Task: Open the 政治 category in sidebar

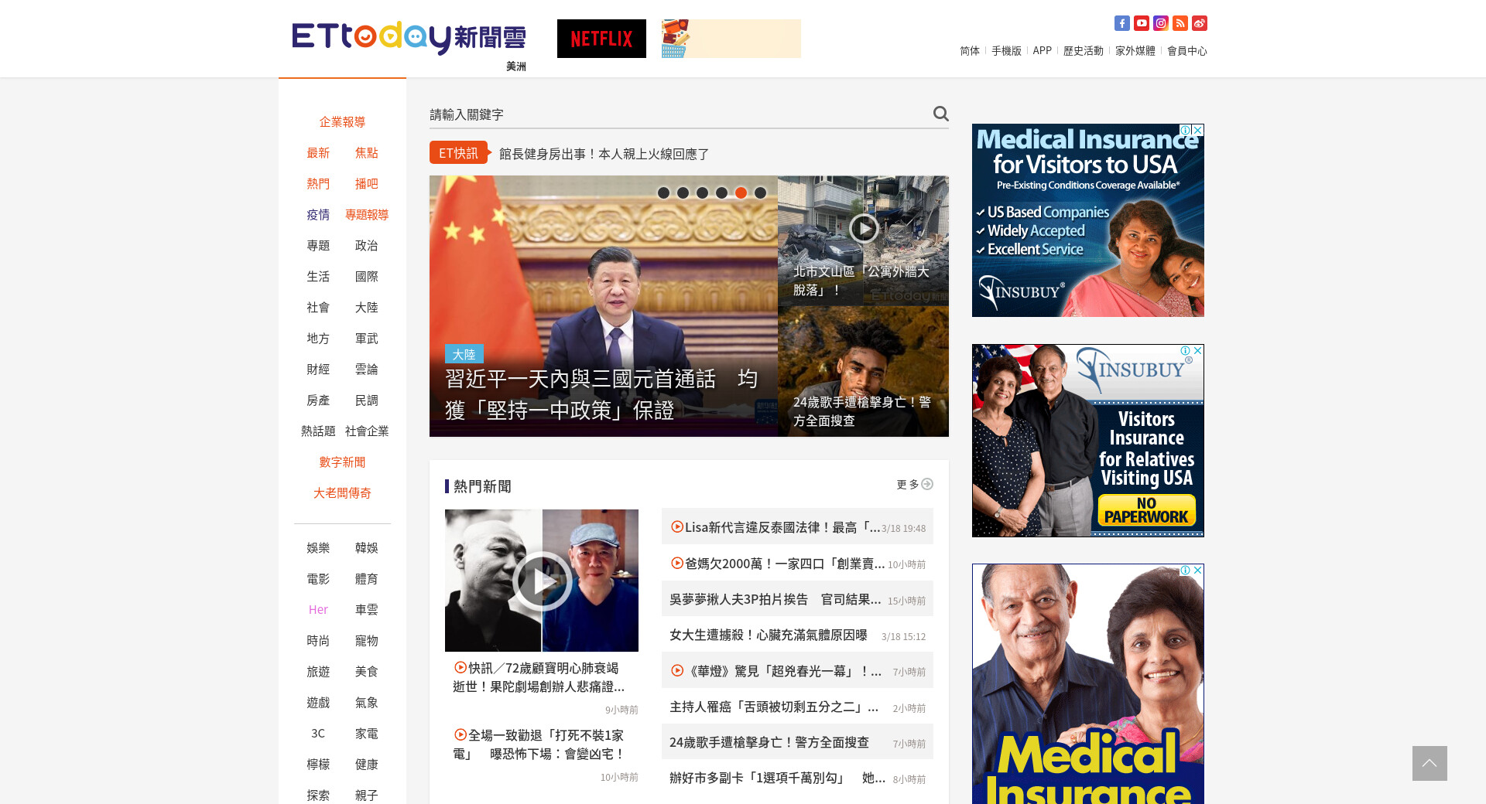Action: 366,245
